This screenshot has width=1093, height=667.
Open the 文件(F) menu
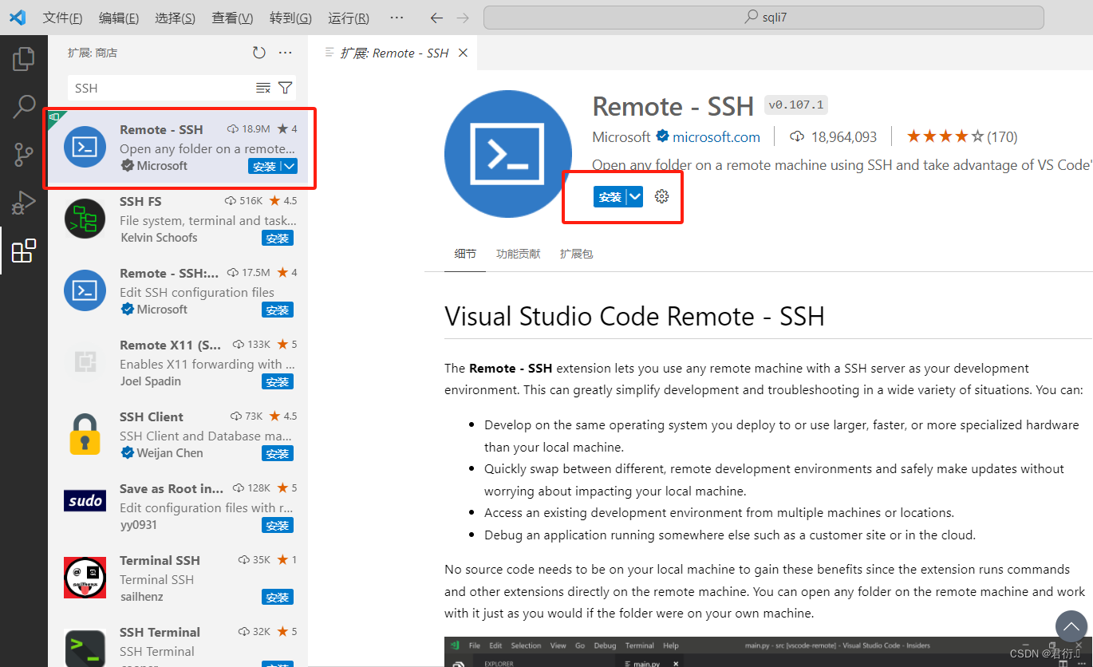click(x=62, y=18)
